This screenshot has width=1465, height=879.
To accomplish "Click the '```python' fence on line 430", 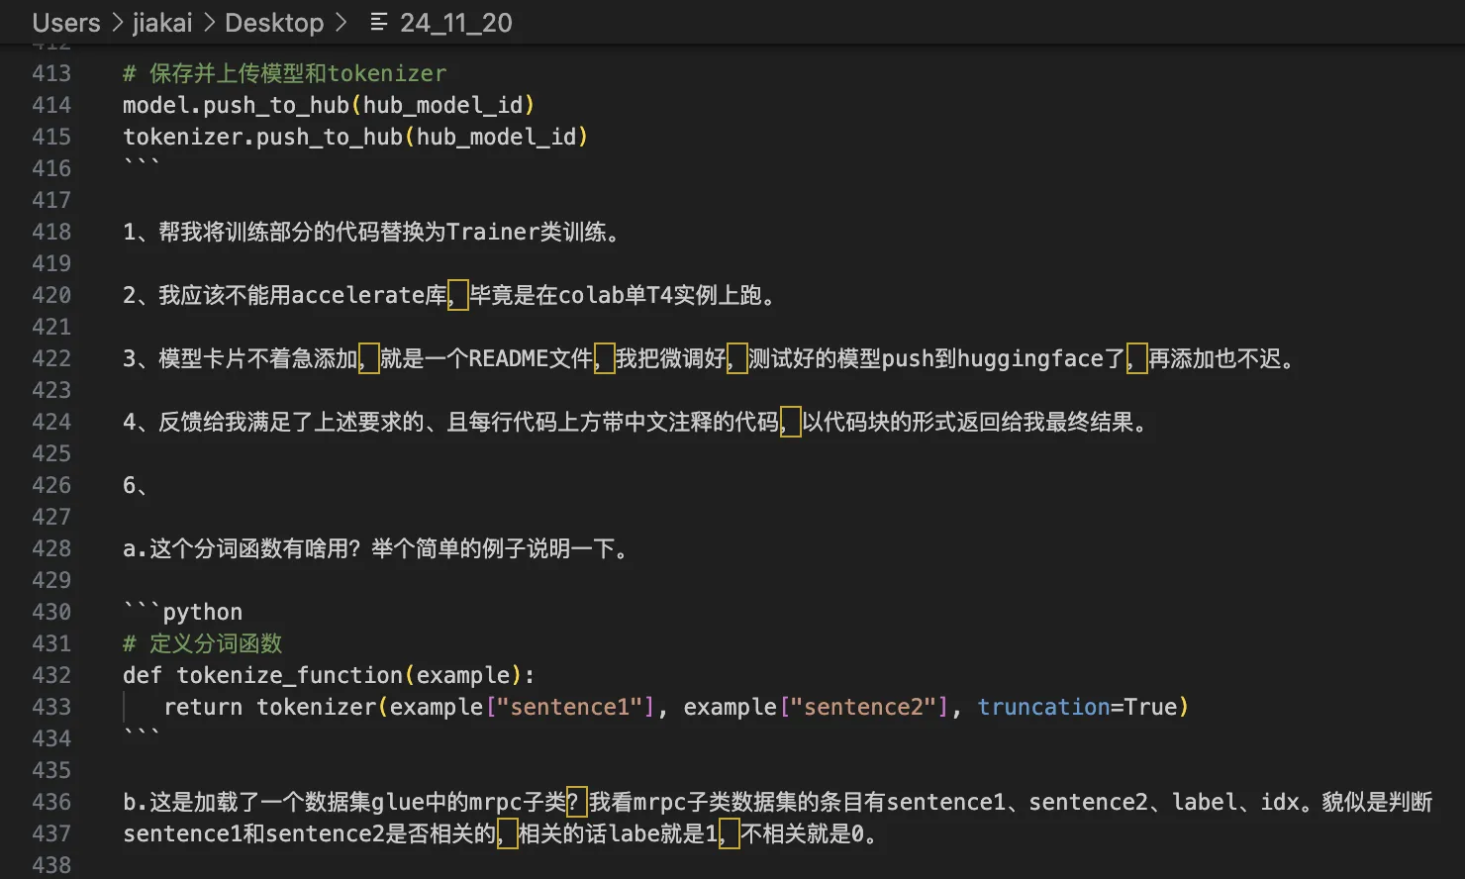I will (x=183, y=610).
